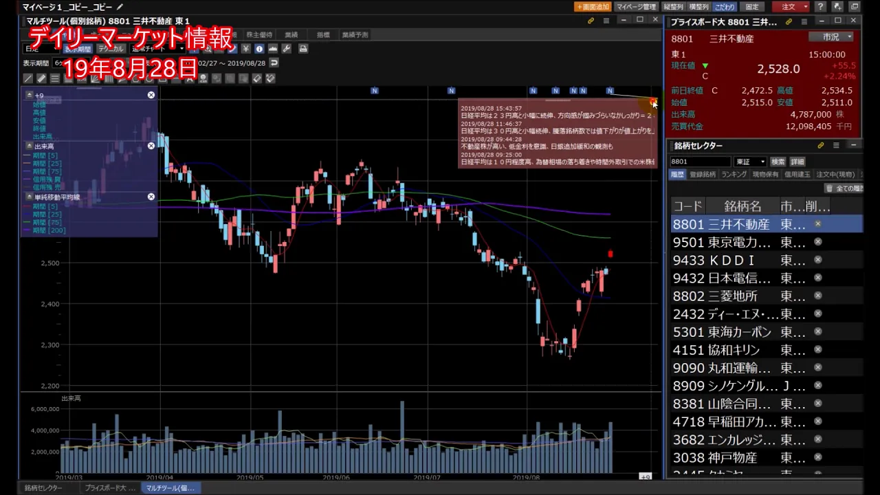
Task: Select bottom 銘柄セレクター tab
Action: [x=43, y=487]
